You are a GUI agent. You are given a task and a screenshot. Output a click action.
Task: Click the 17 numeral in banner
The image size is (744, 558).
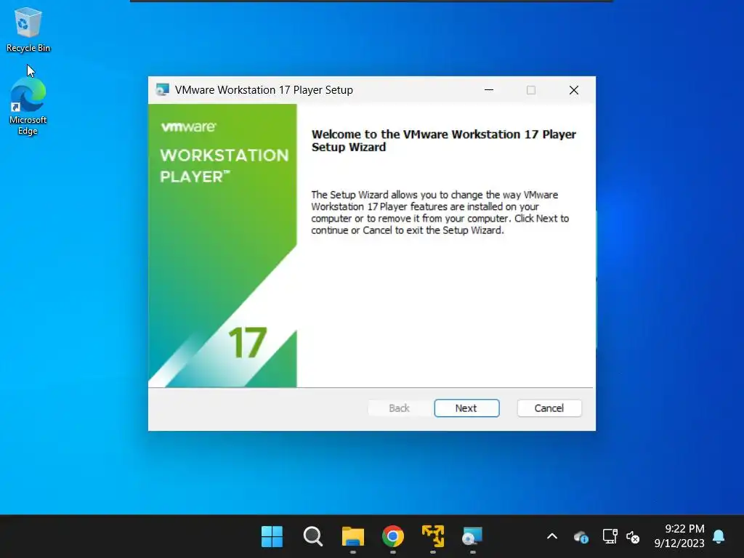(x=247, y=342)
